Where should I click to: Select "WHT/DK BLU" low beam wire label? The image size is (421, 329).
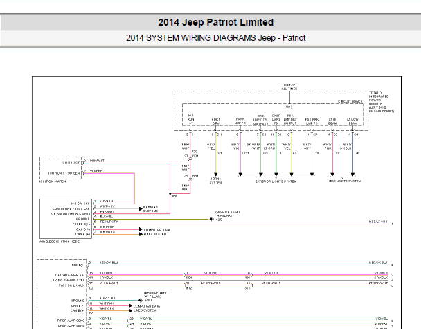[346, 146]
